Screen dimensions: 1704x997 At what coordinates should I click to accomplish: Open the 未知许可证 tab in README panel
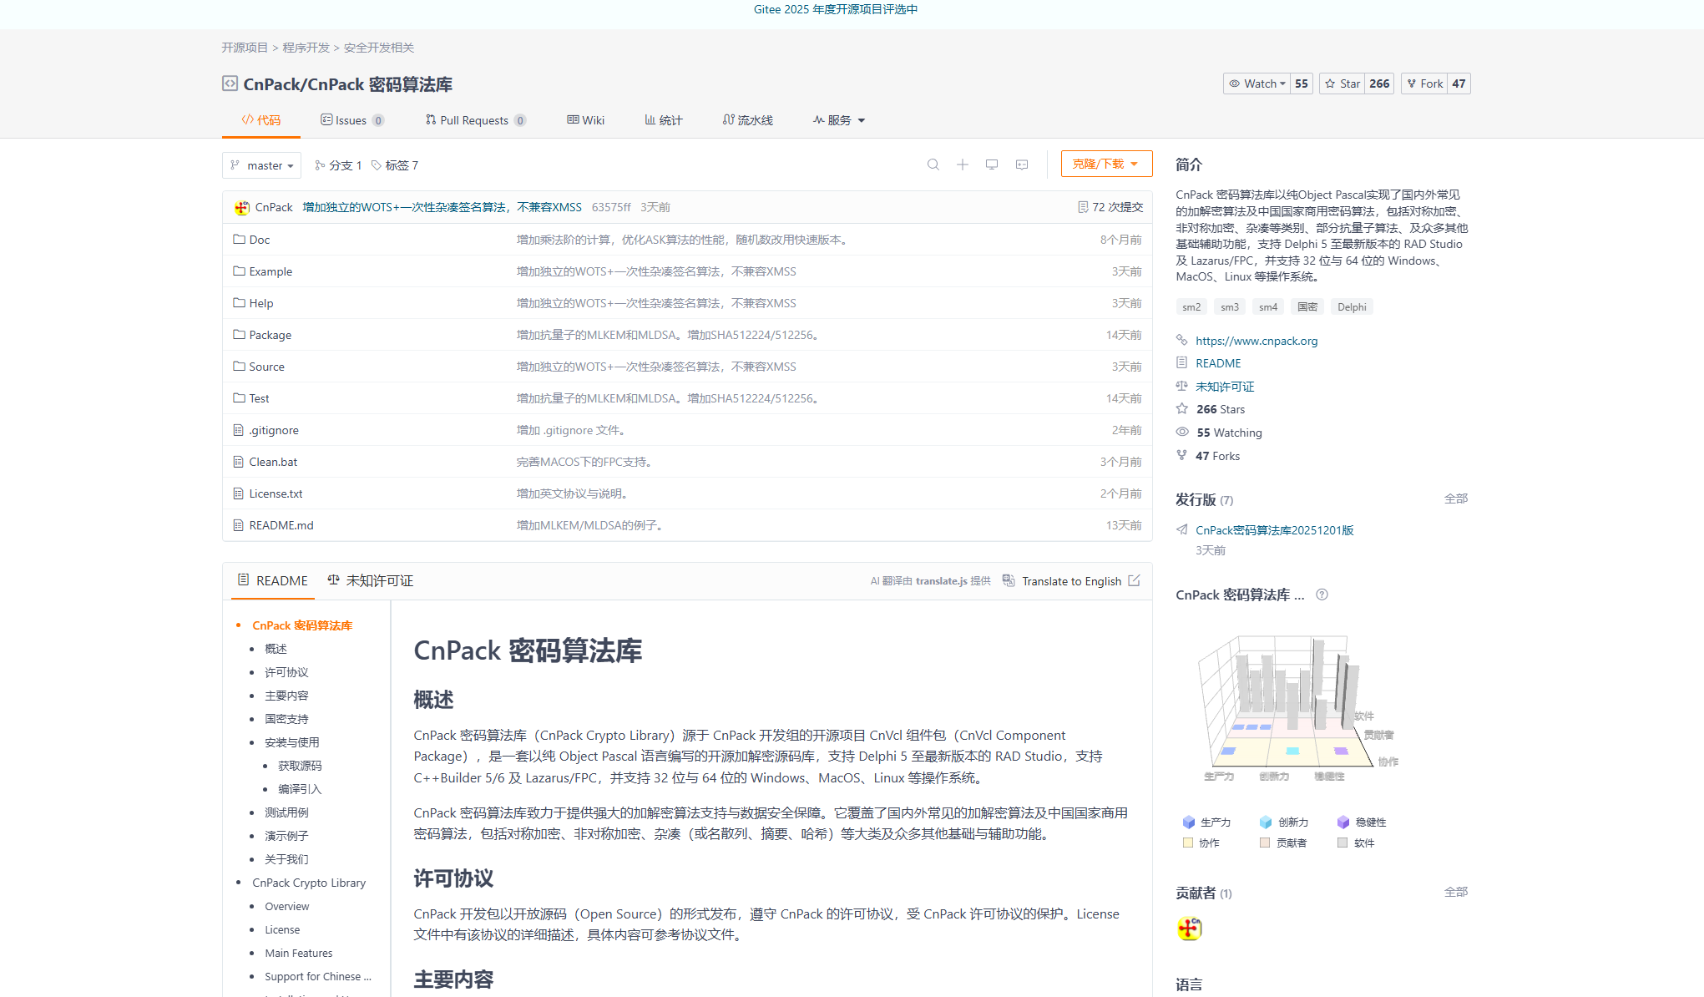(370, 580)
